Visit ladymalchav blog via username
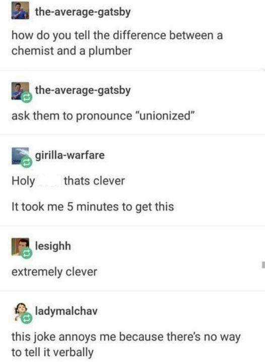The width and height of the screenshot is (265, 362). coord(66,311)
